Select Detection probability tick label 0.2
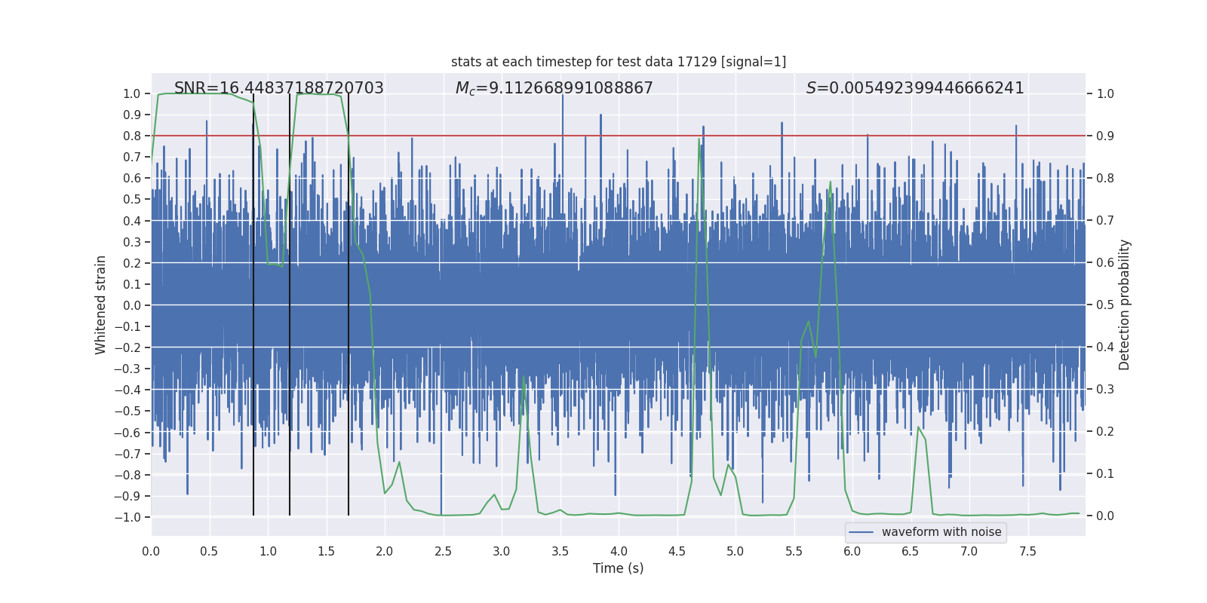This screenshot has width=1207, height=603. [x=1105, y=432]
